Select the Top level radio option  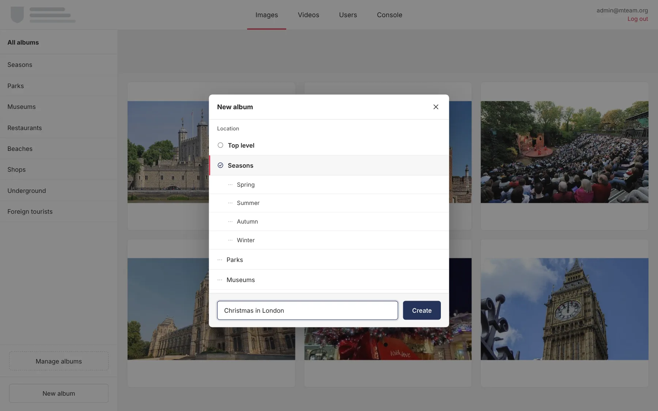point(220,145)
